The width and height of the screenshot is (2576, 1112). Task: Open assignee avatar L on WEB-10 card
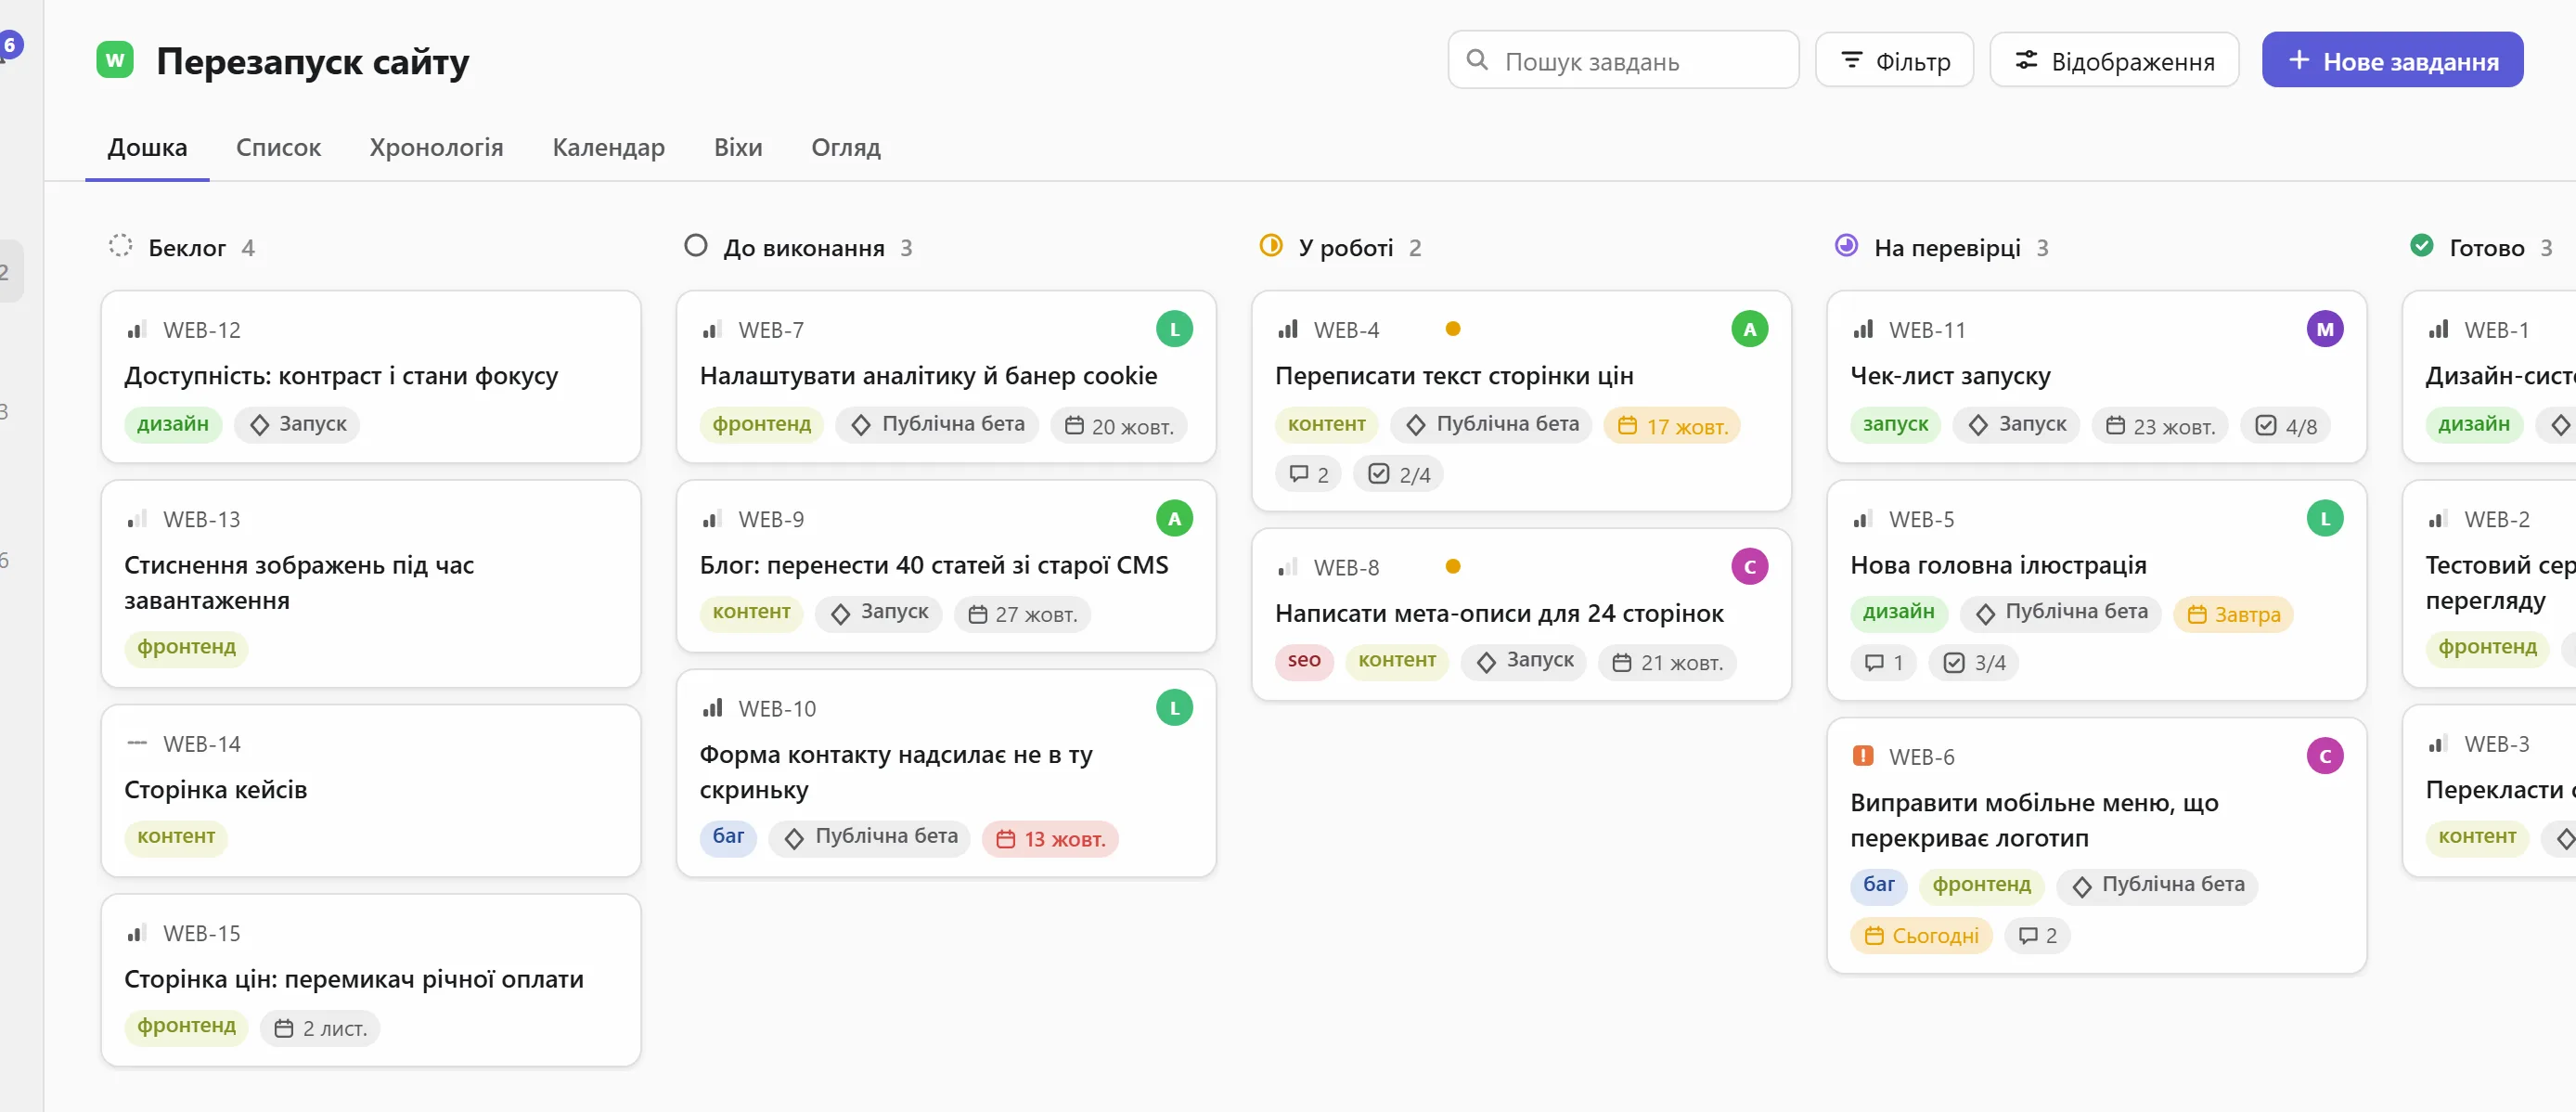(x=1174, y=708)
